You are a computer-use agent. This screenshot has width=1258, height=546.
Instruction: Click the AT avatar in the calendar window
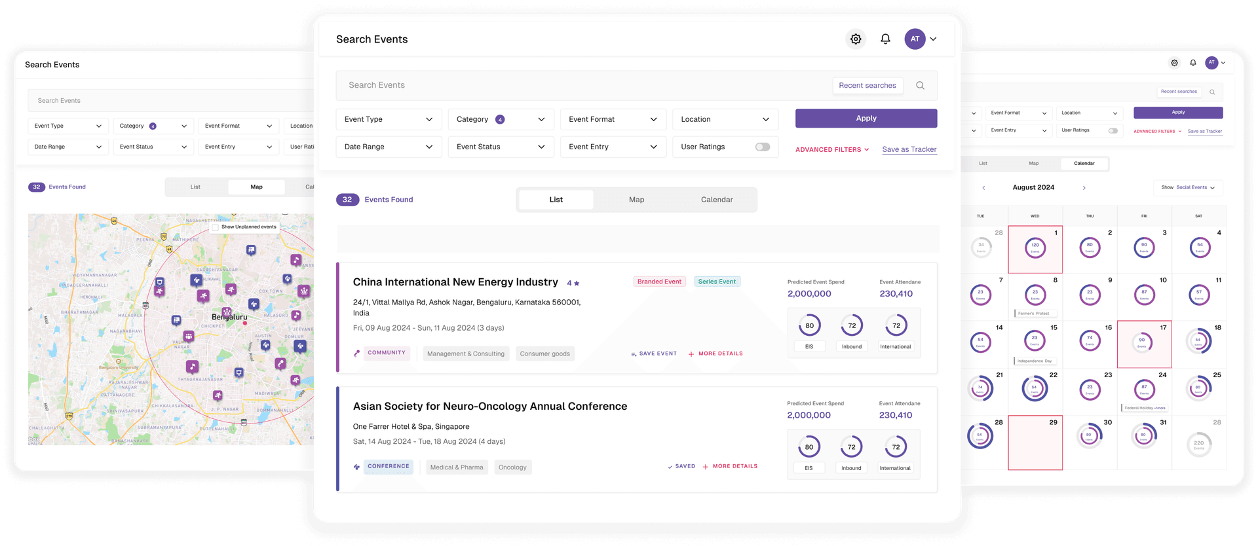pos(1211,63)
